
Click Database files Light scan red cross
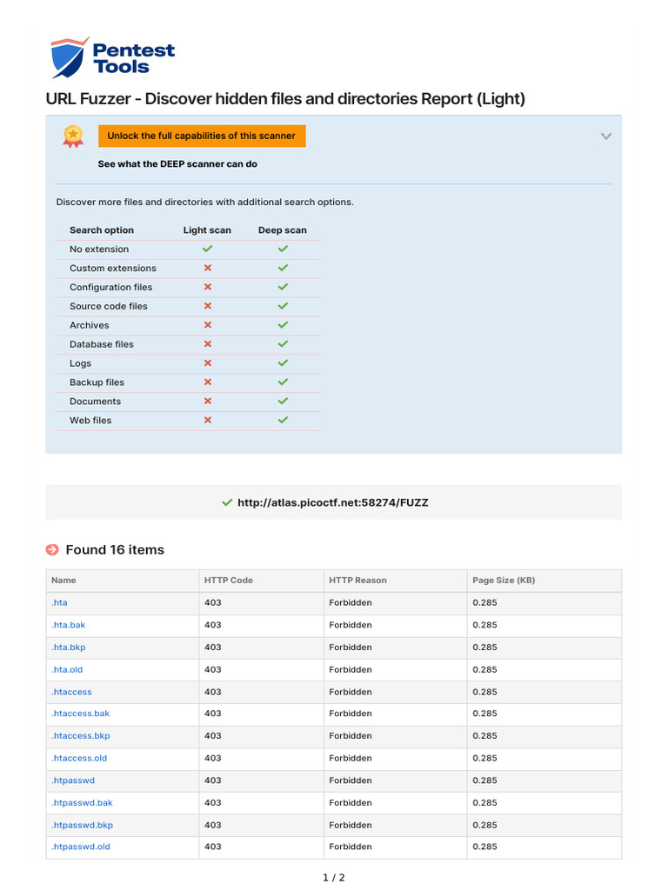207,344
